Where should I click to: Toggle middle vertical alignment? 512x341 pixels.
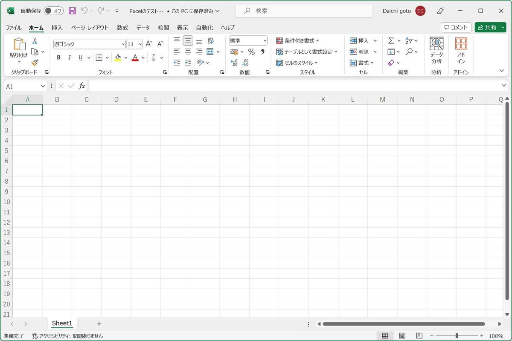188,40
